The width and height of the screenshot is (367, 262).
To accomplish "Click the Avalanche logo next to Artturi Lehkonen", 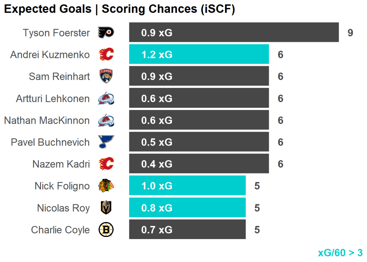I will tap(106, 99).
